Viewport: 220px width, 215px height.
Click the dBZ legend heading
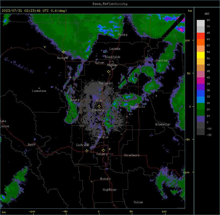click(207, 14)
